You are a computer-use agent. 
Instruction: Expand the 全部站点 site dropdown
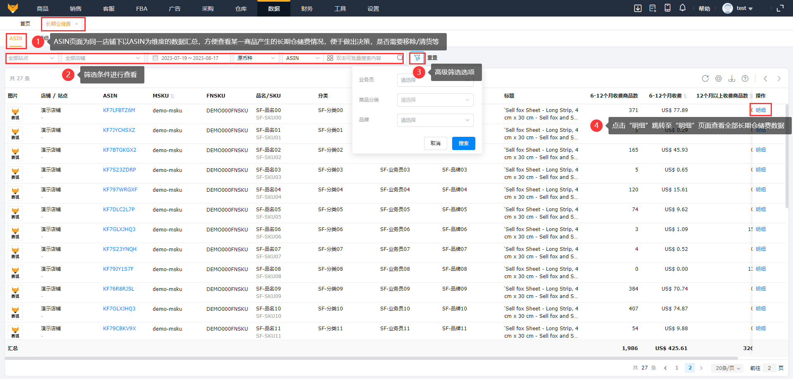(31, 58)
